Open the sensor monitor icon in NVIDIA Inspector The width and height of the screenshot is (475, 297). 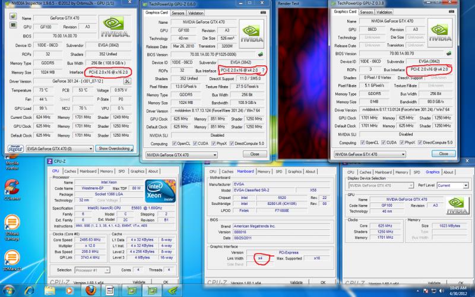12,25
